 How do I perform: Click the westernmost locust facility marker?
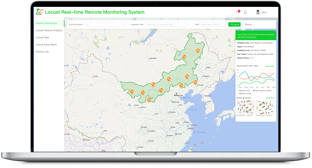[132, 91]
